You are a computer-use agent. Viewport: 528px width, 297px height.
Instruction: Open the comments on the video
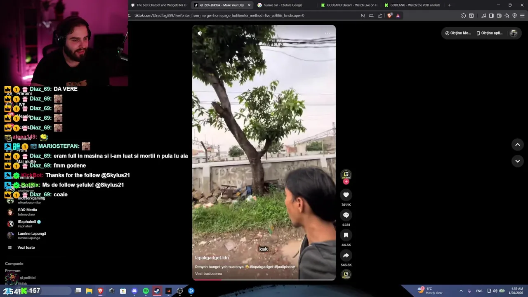[x=346, y=215]
